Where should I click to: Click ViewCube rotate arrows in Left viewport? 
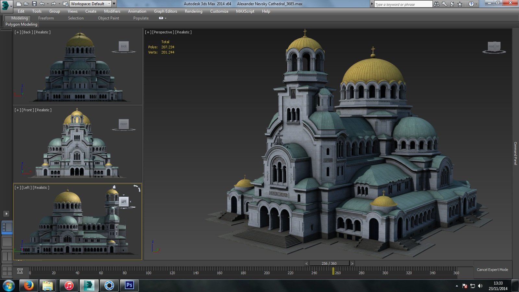pos(137,188)
